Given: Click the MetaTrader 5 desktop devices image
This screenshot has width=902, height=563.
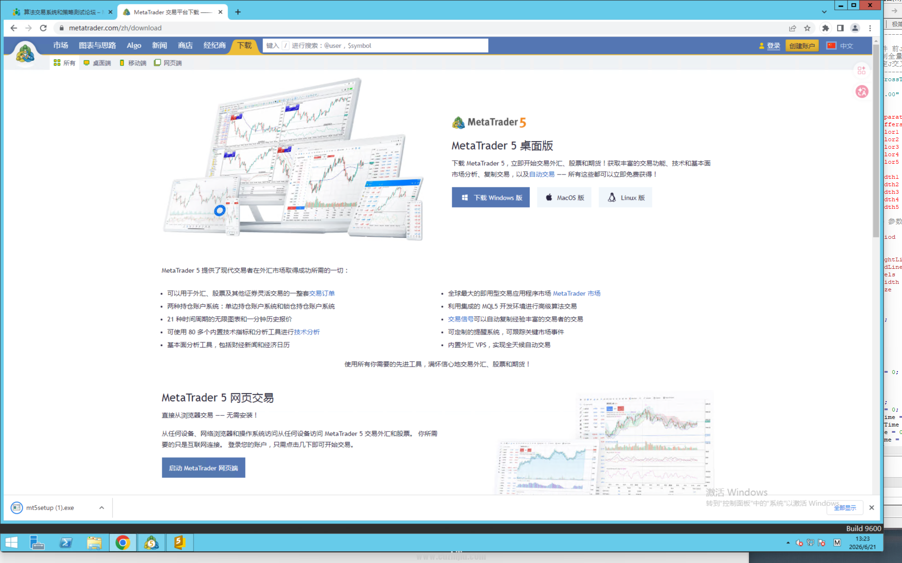Looking at the screenshot, I should pos(294,160).
